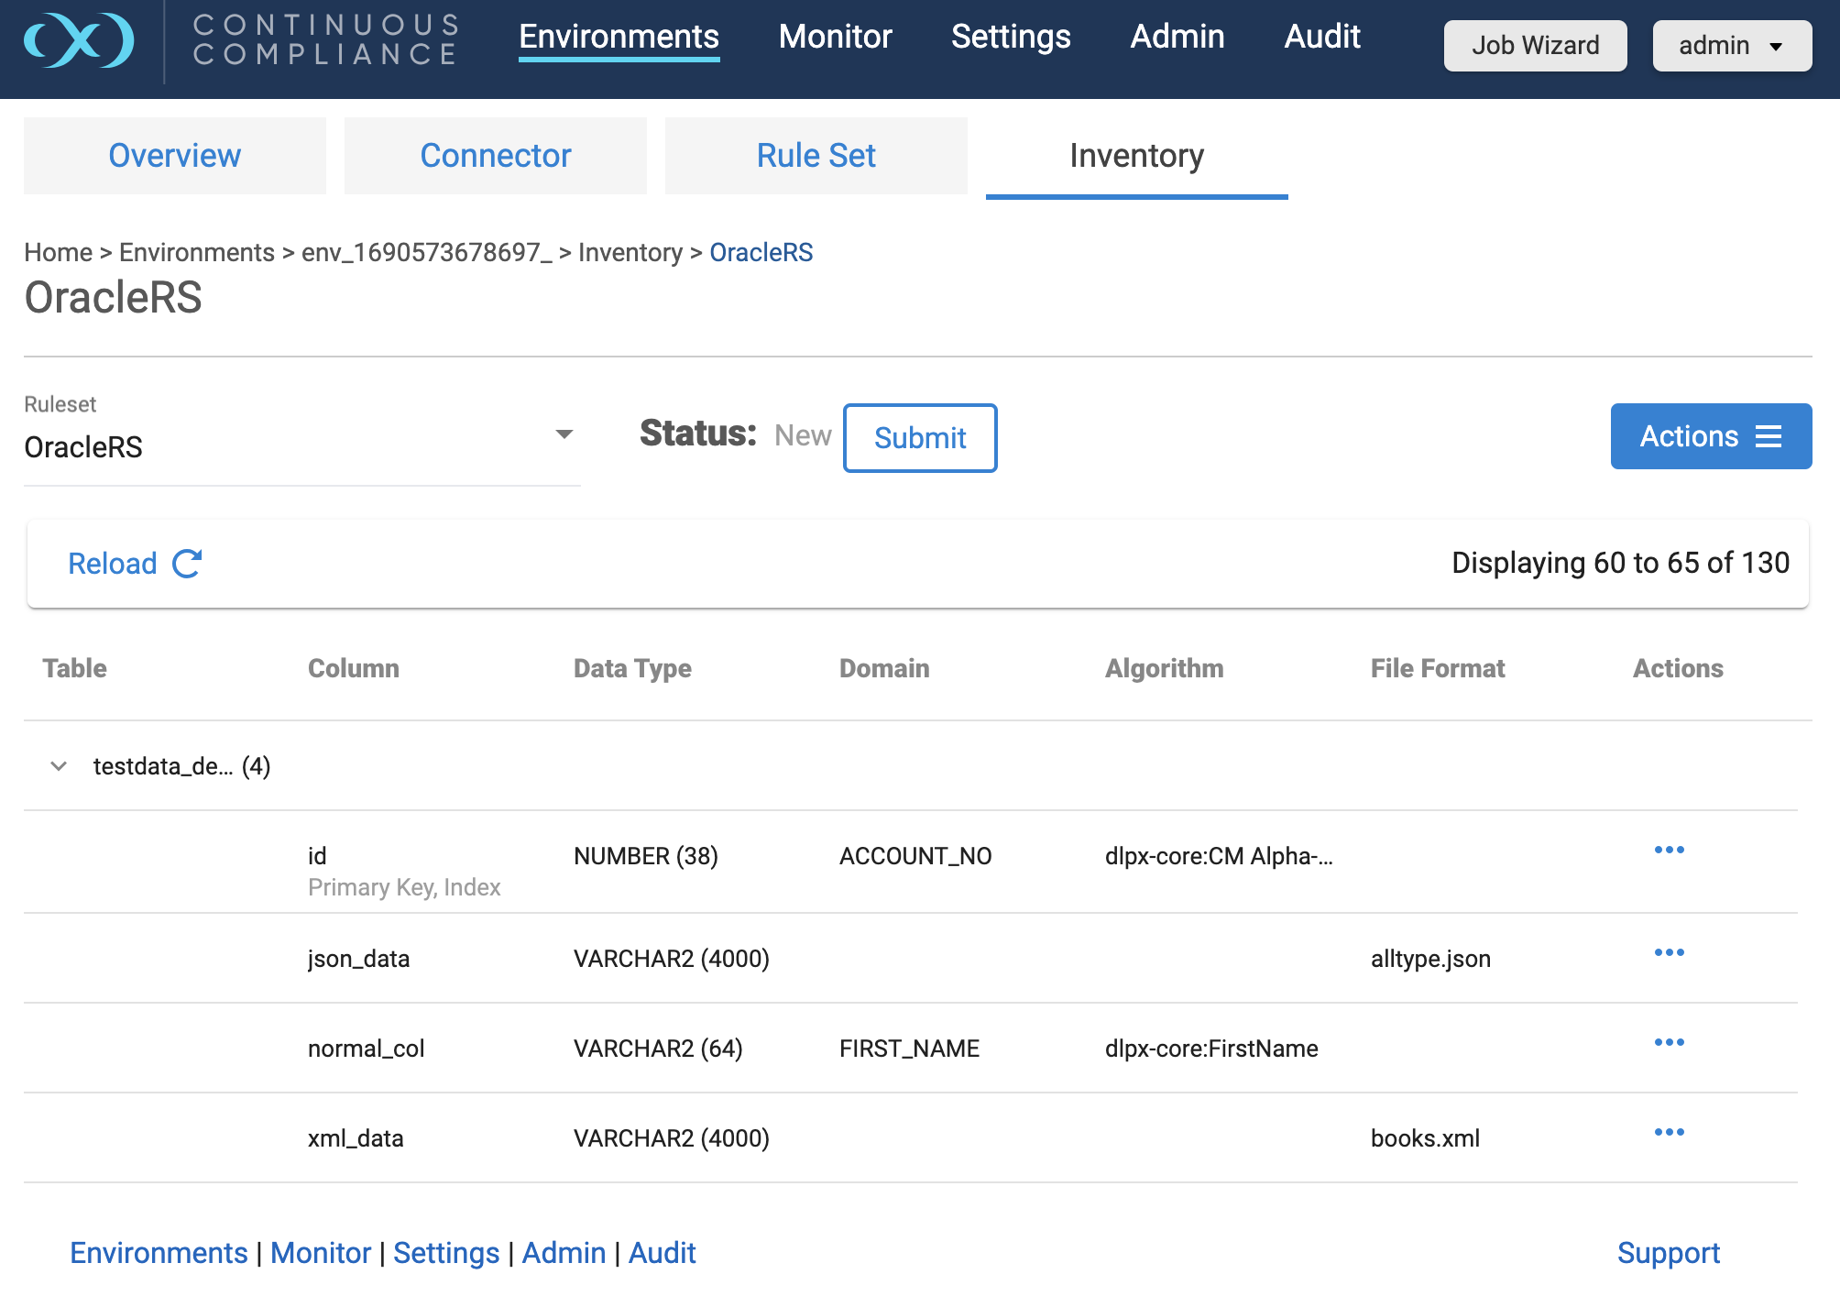
Task: Click the Reload refresh arrow icon
Action: pos(187,564)
